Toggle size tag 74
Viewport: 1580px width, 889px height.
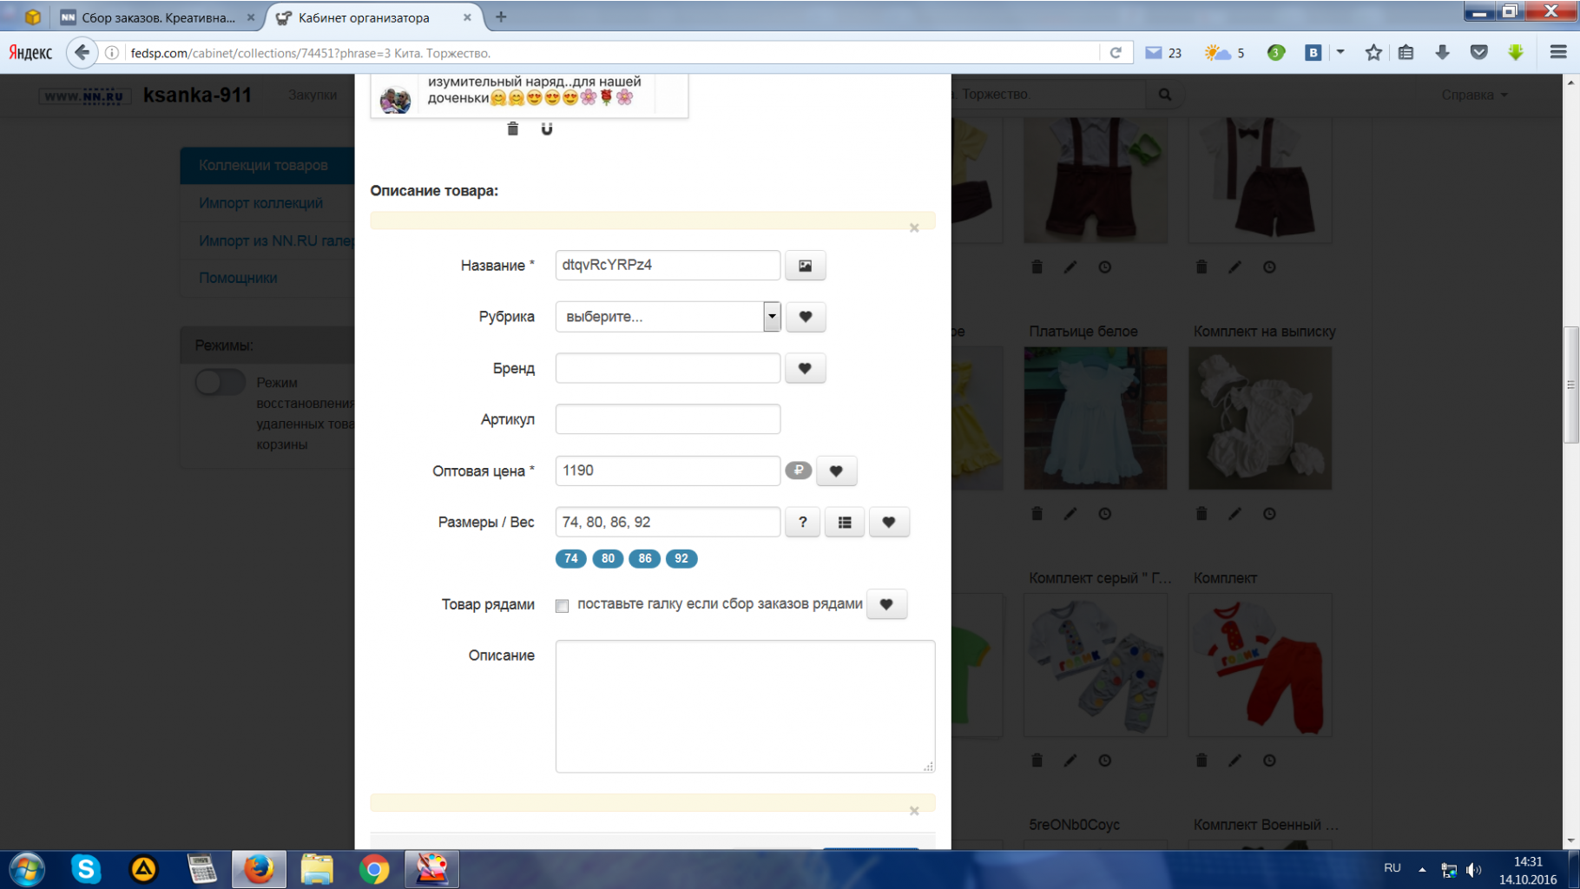571,558
